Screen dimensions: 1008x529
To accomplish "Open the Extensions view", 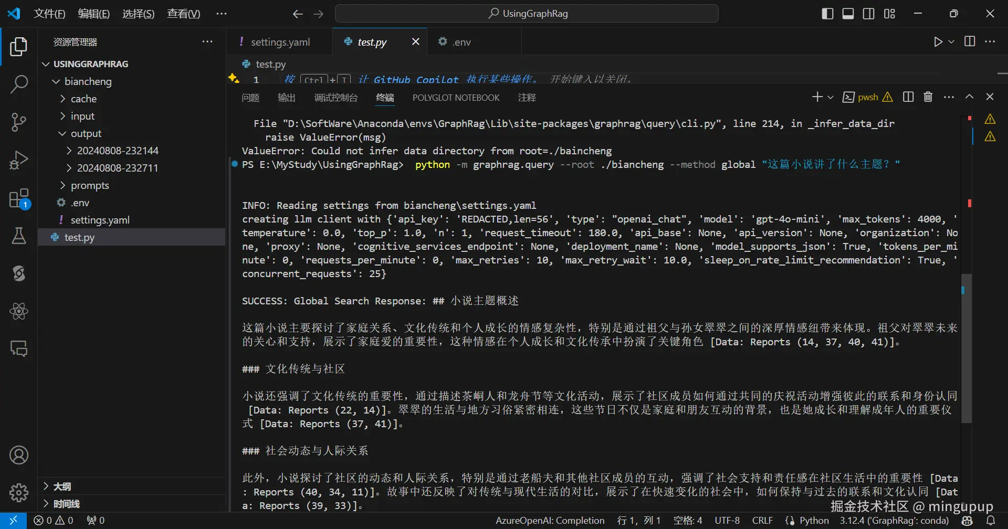I will [x=19, y=198].
